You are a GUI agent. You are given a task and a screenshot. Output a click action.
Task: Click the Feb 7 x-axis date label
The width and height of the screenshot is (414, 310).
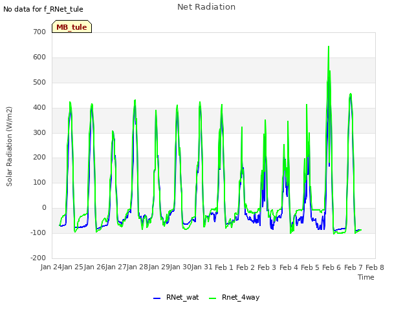pos(353,267)
